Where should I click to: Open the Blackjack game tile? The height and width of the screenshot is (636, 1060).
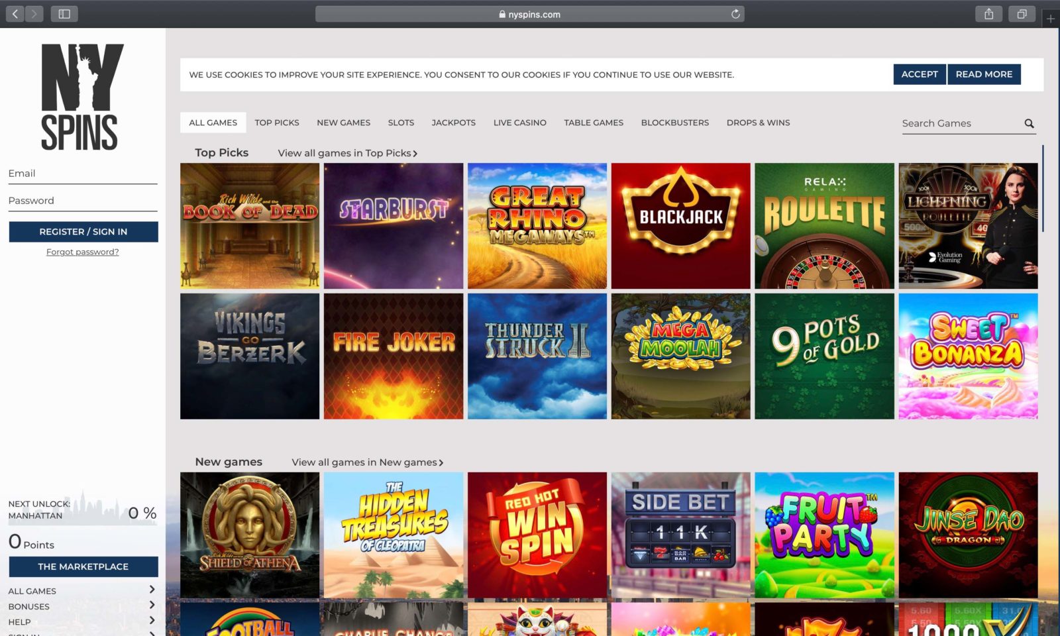click(x=680, y=225)
